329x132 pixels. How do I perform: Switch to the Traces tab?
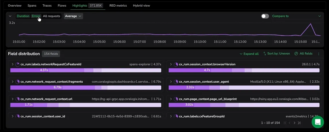47,6
